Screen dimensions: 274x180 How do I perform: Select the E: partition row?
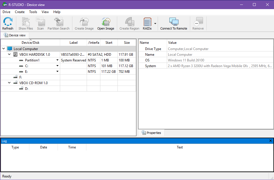click(68, 72)
